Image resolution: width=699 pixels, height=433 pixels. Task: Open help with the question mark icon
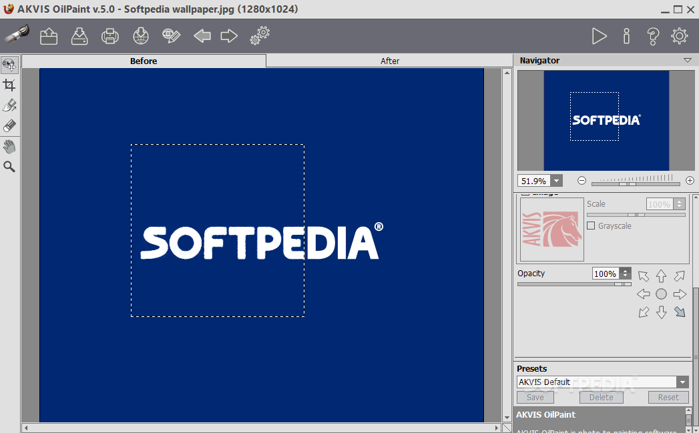coord(653,36)
